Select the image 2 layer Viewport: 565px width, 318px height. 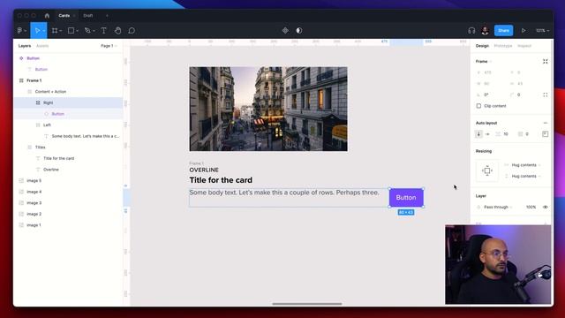pos(68,214)
